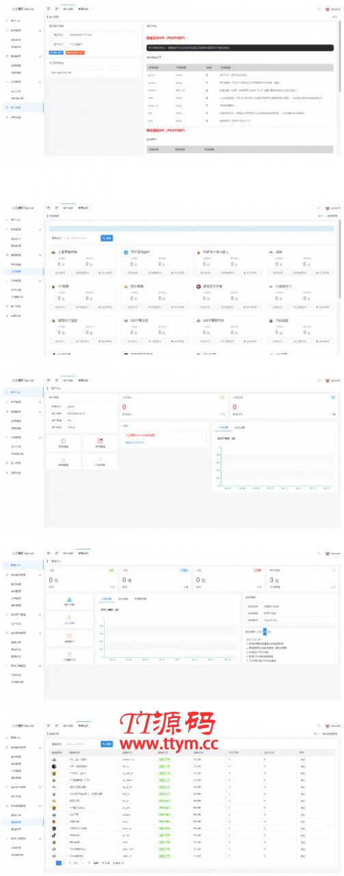
Task: Switch to 订单数量 chart tab on merchant home
Action: [x=224, y=427]
